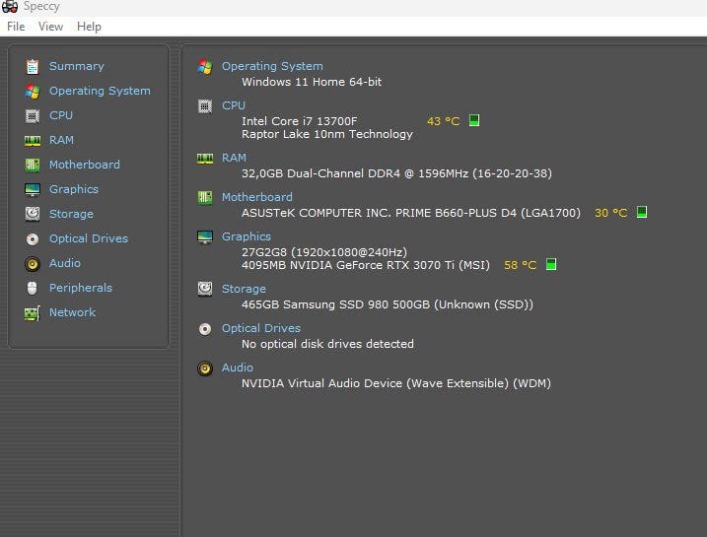Select Network in the sidebar

coord(73,312)
